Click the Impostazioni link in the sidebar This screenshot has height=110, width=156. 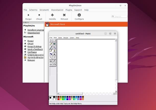(x=34, y=33)
